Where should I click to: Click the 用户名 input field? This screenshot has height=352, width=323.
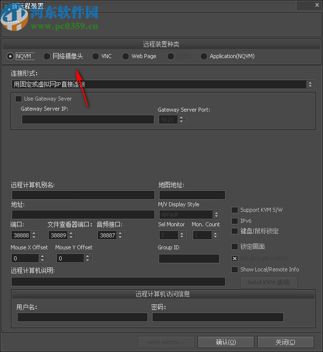coord(83,317)
